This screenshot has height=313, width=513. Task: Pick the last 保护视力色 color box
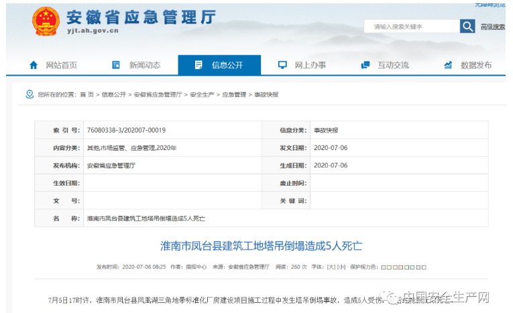point(424,267)
